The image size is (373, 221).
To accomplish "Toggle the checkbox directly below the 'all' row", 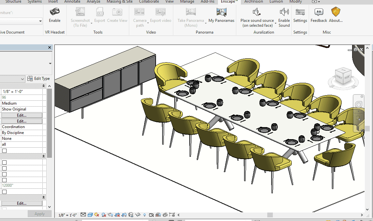I will click(4, 151).
